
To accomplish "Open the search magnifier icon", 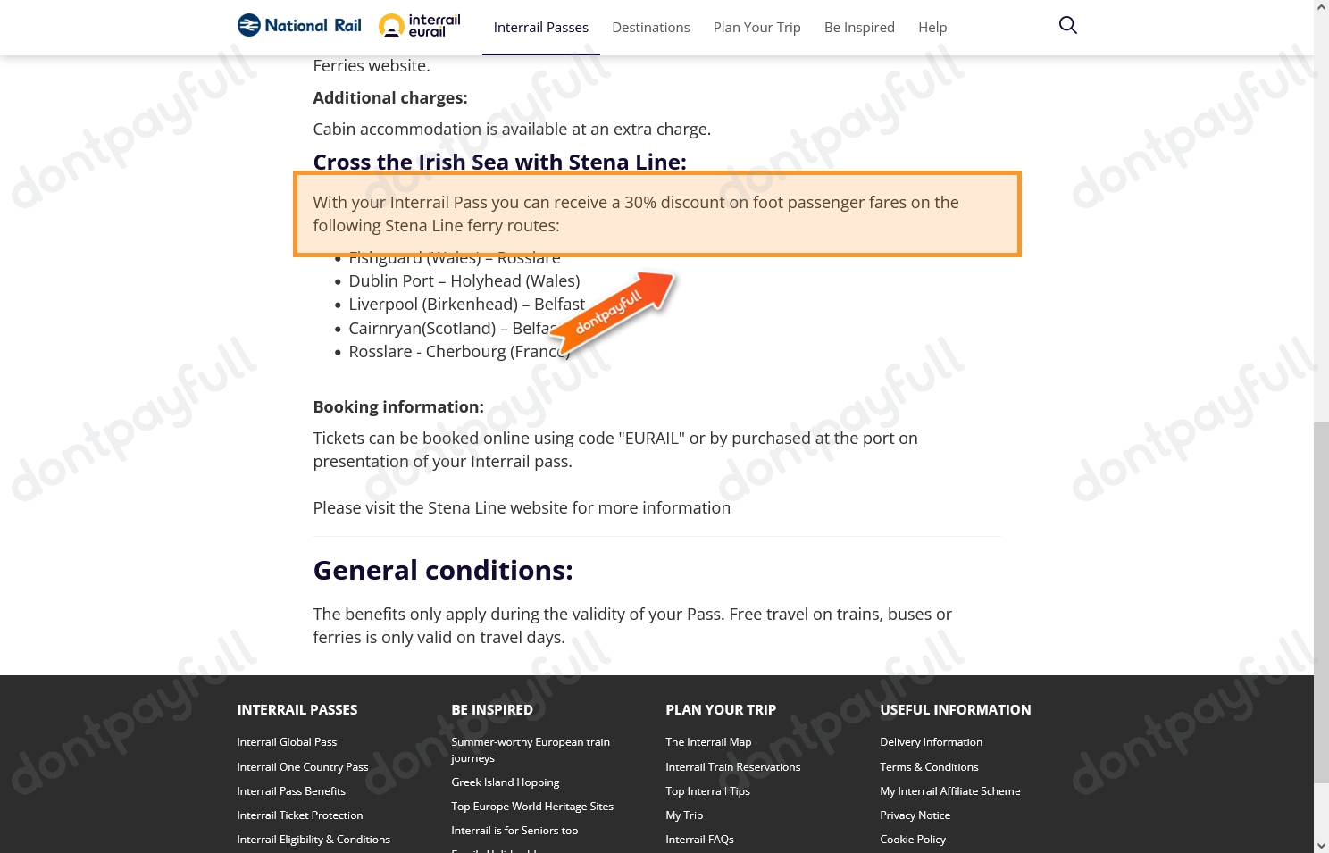I will tap(1067, 25).
